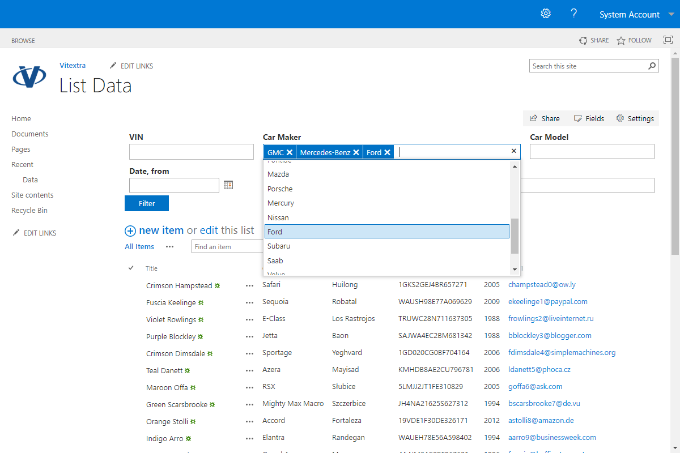Select Saab in the dropdown list
Image resolution: width=680 pixels, height=453 pixels.
point(387,260)
